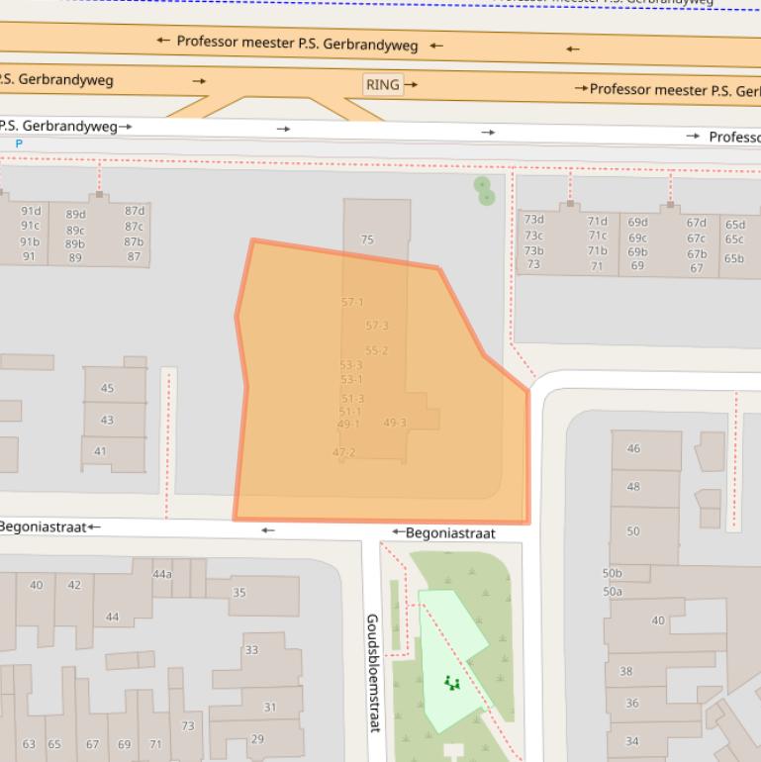
Task: Click the direction arrow right of the RING shield
Action: pos(411,85)
